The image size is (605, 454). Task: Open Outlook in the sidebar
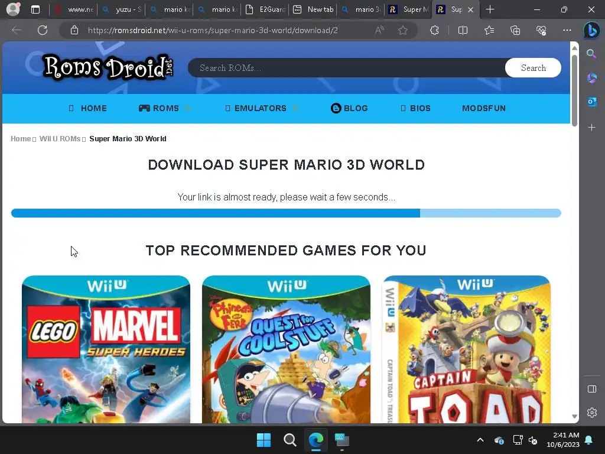(591, 102)
